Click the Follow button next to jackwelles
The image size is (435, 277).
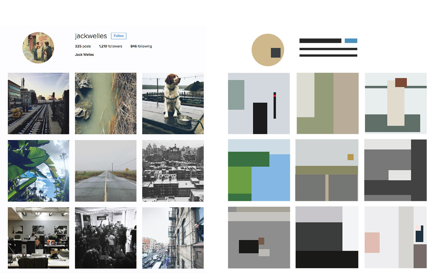(x=119, y=36)
